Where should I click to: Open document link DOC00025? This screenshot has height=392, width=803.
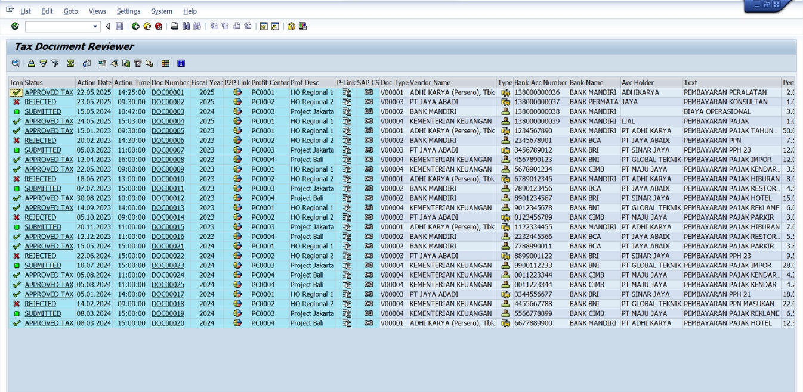click(168, 284)
